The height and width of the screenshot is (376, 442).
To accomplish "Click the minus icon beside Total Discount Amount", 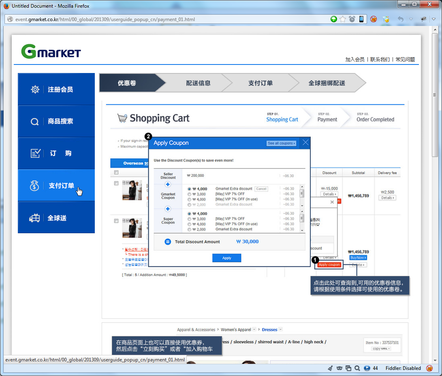I will coord(168,242).
